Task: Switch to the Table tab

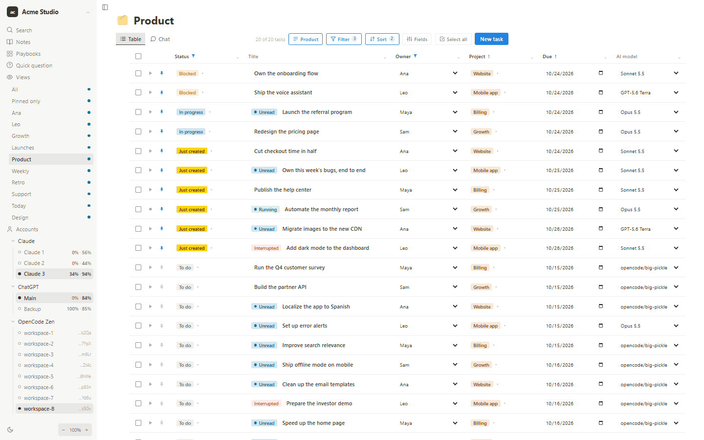Action: [131, 39]
